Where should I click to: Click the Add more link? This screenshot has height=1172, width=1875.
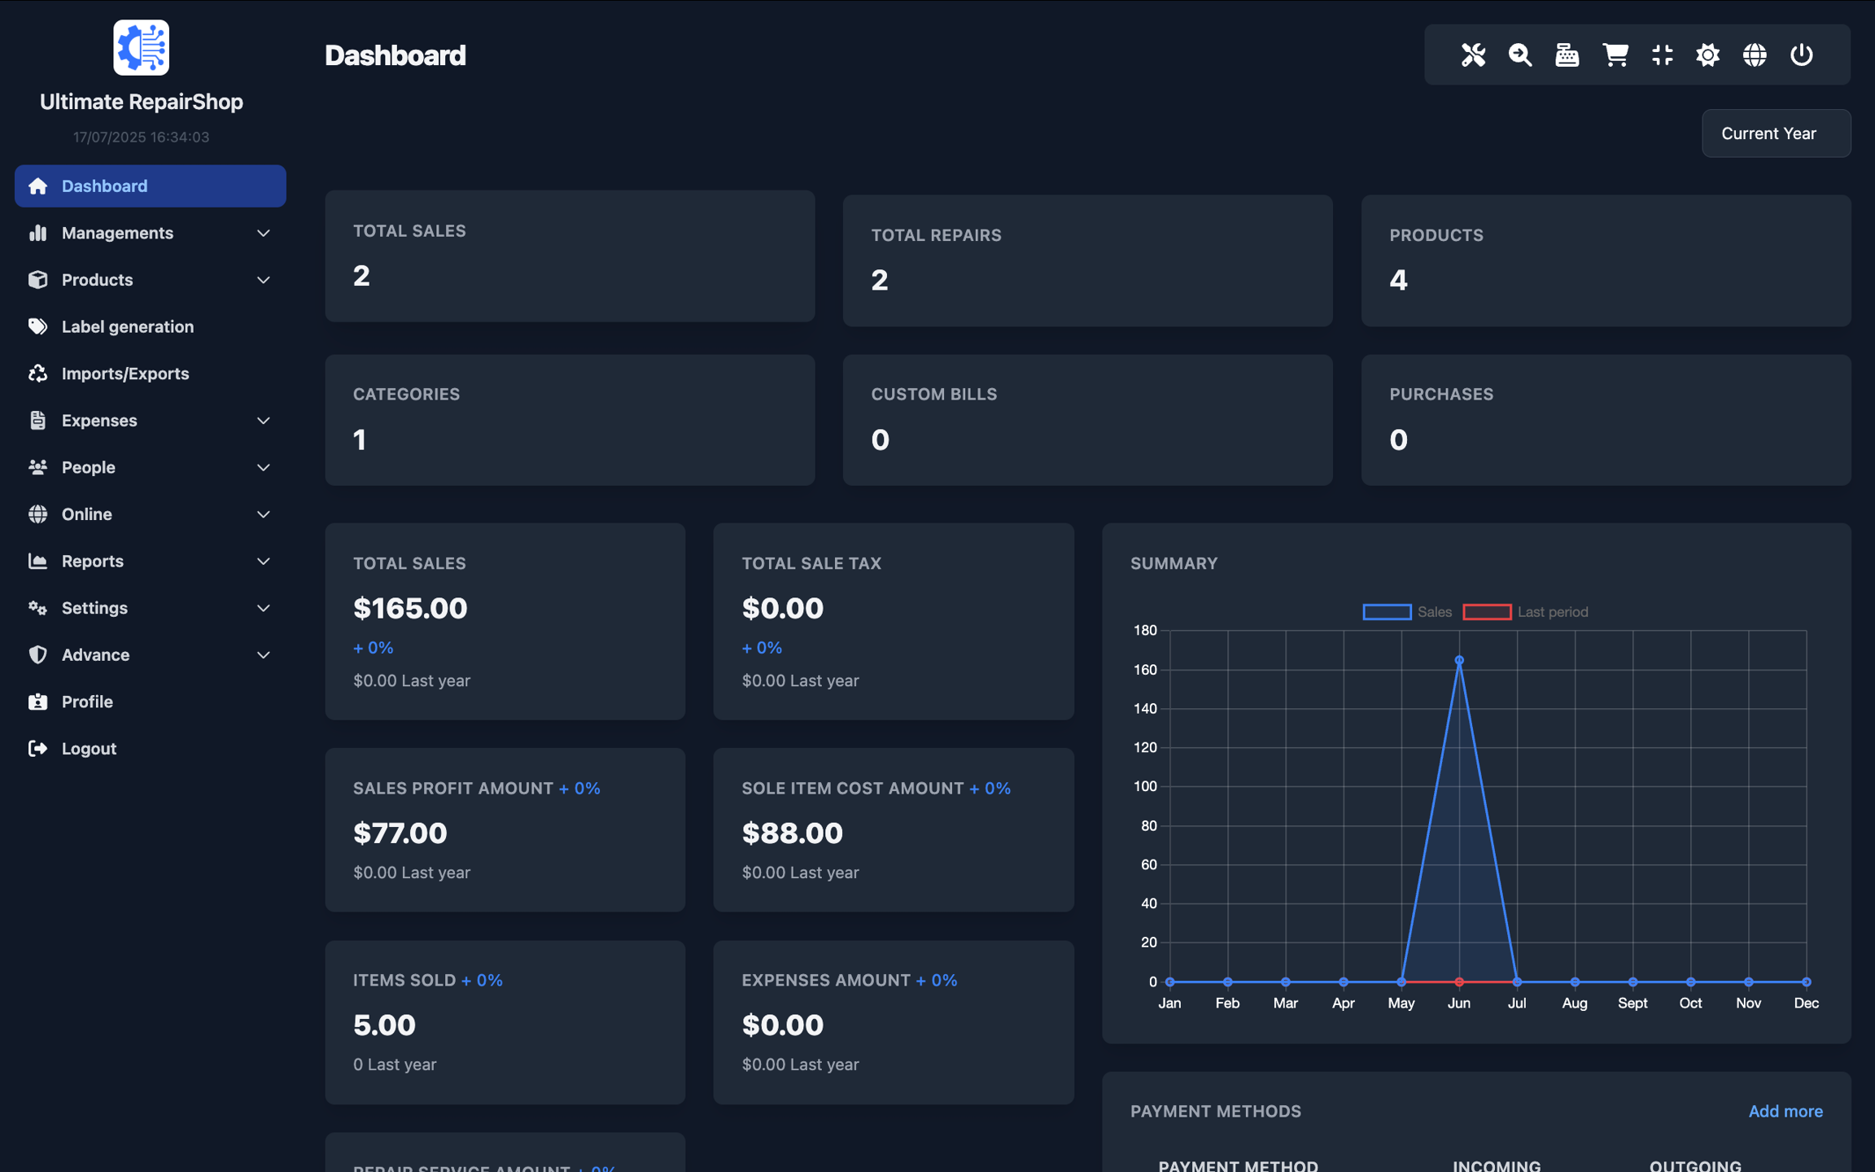1785,1111
